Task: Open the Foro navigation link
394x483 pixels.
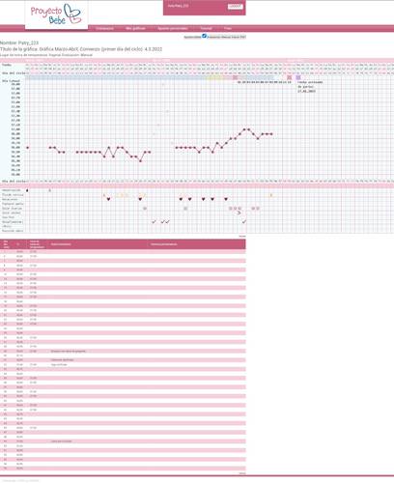Action: [x=228, y=28]
